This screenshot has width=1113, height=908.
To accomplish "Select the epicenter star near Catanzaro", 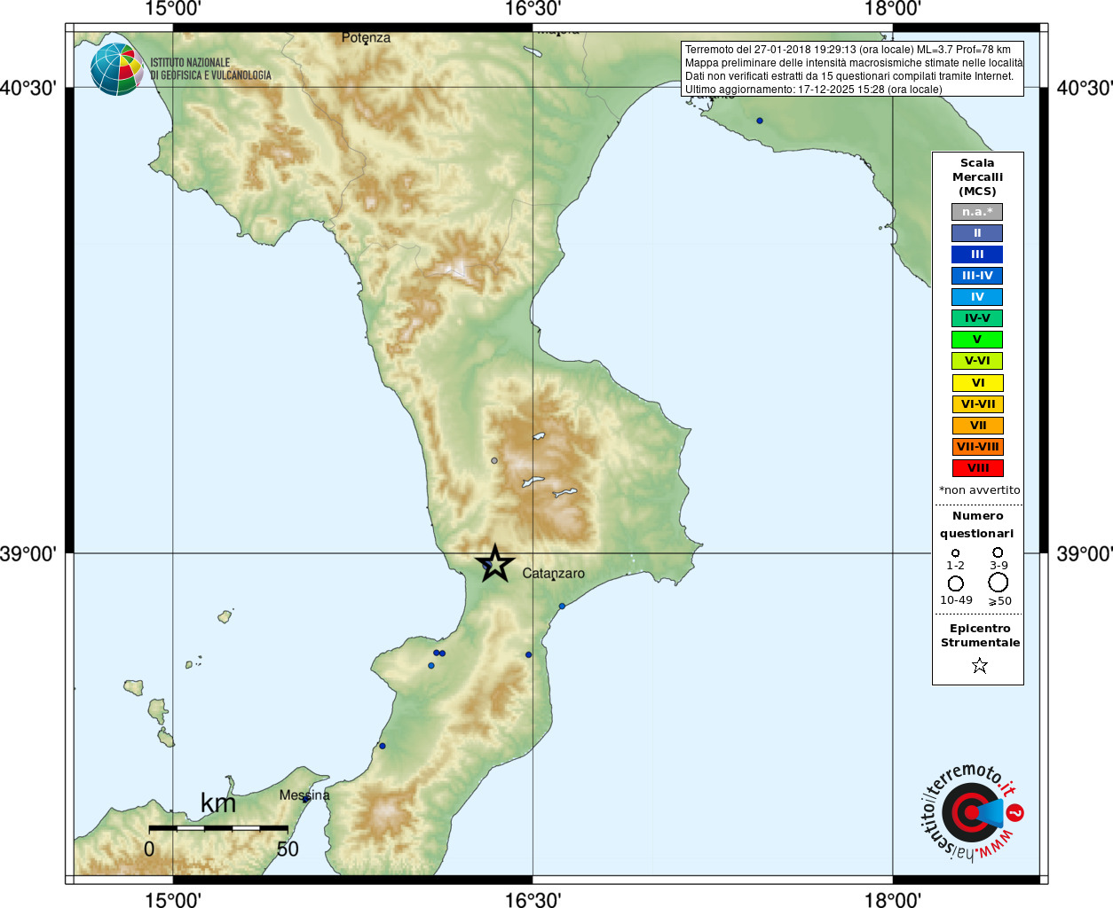I will (495, 564).
